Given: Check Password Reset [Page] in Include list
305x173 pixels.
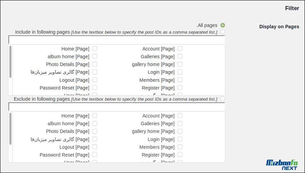Looking at the screenshot, I should [x=95, y=88].
